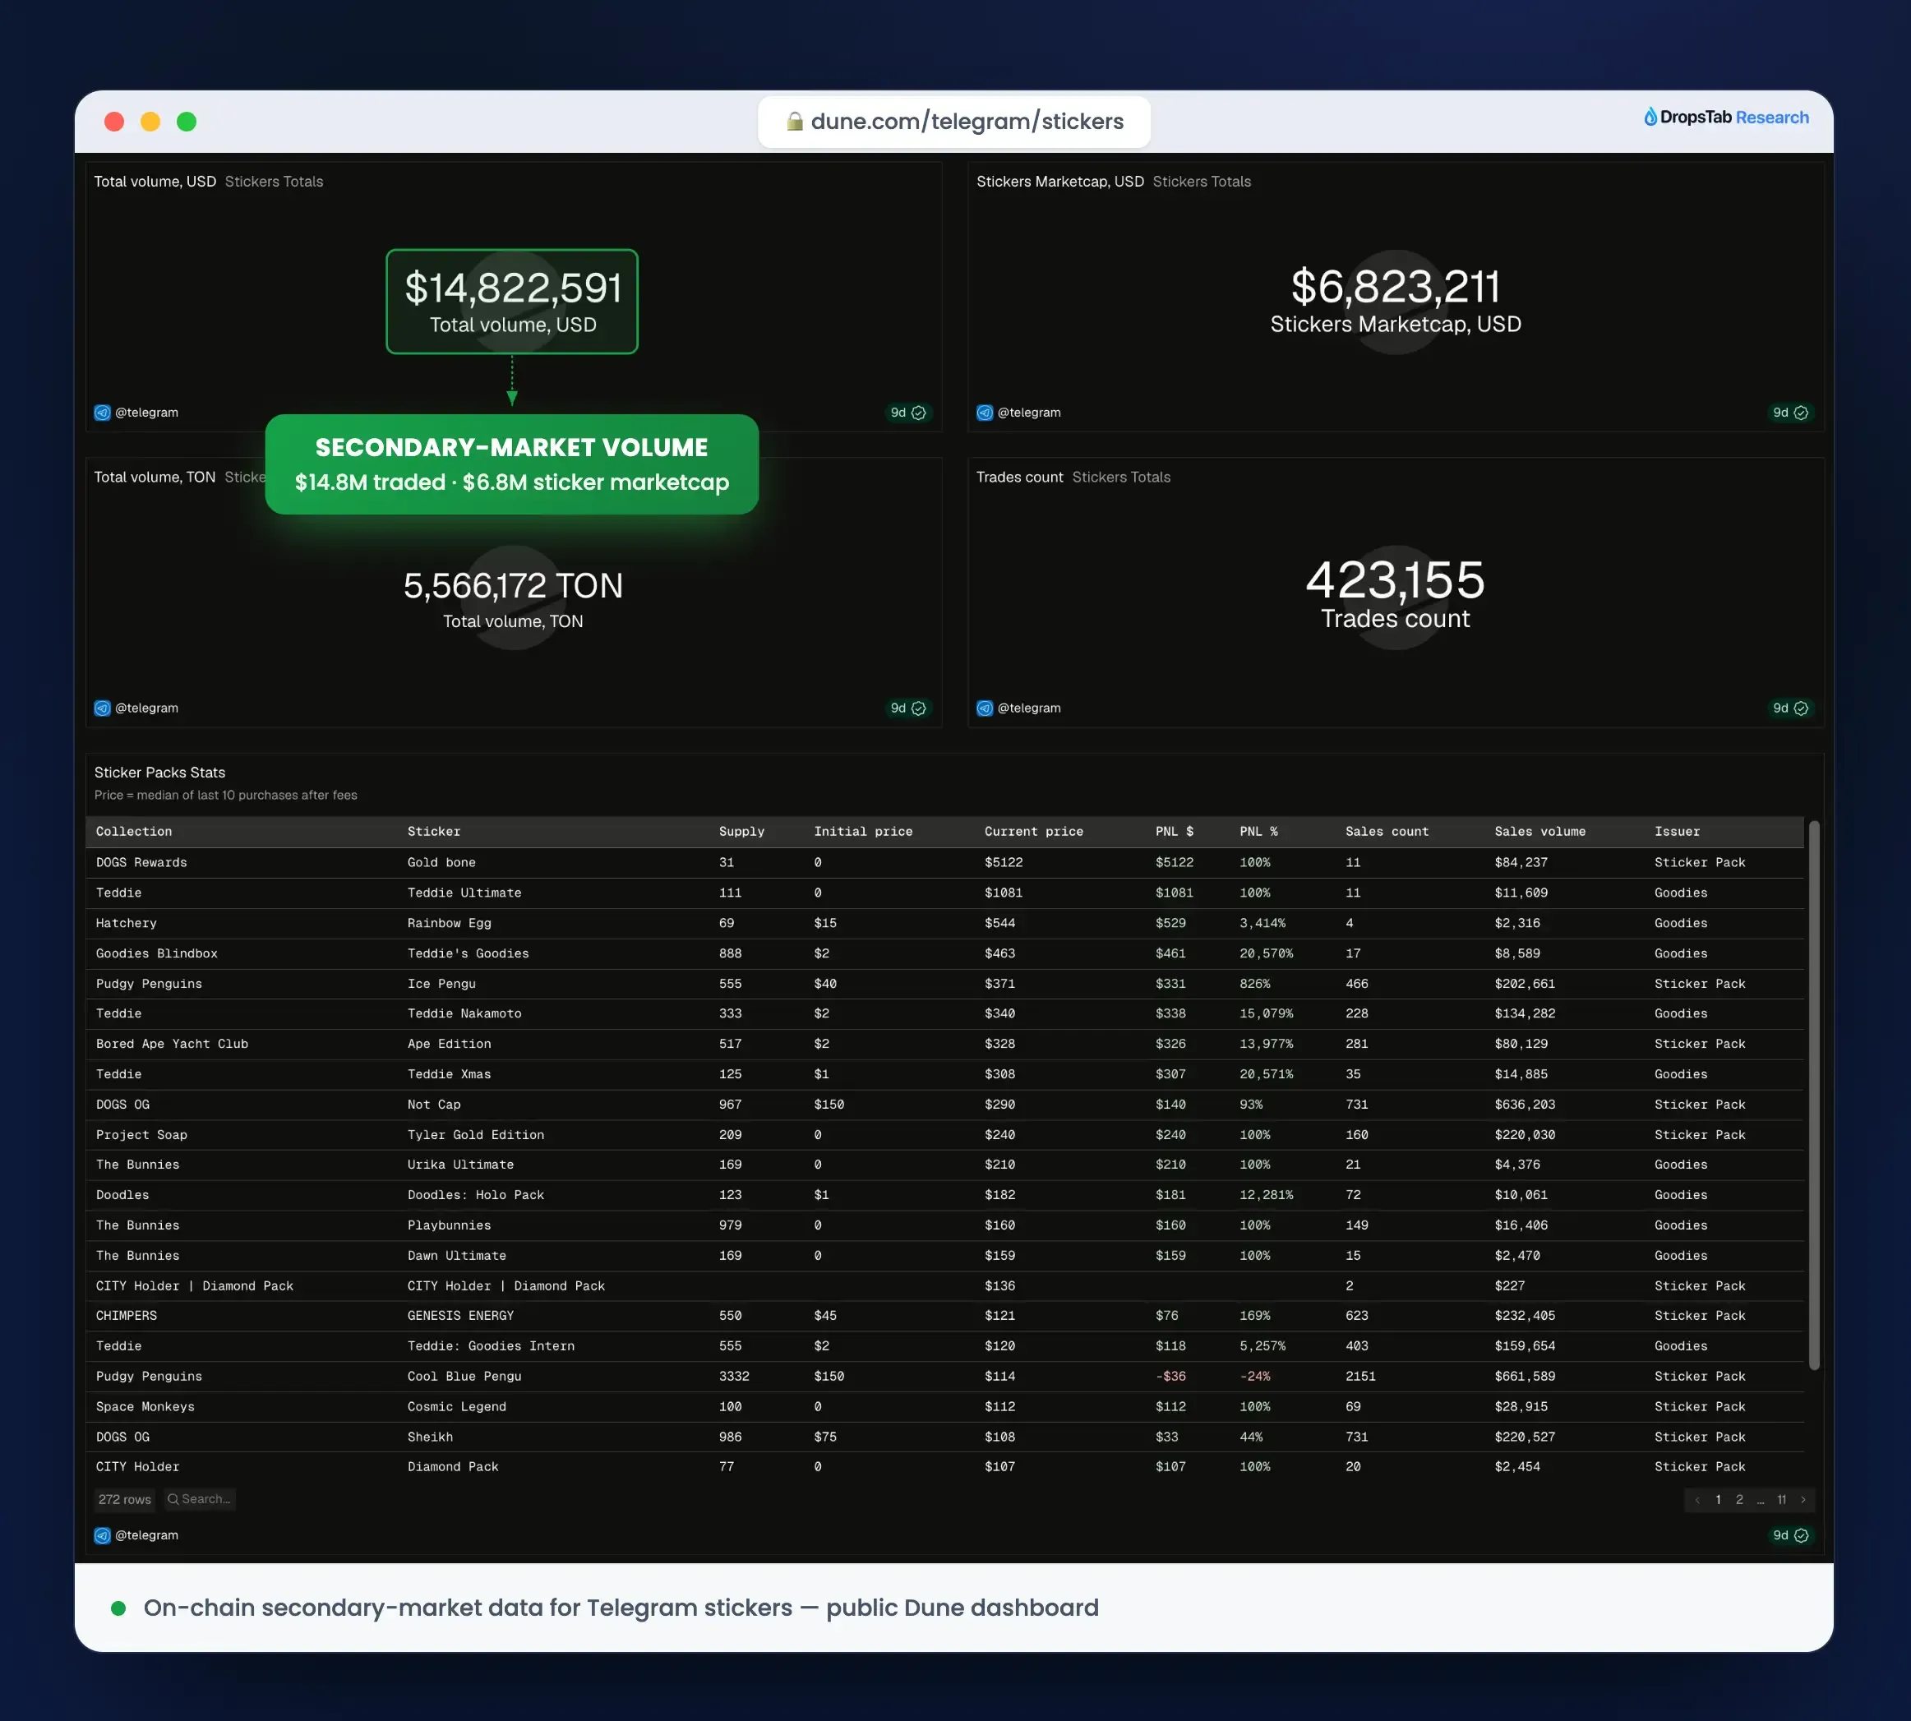1911x1721 pixels.
Task: Select the Rainbow Egg sticker cell
Action: tap(449, 923)
